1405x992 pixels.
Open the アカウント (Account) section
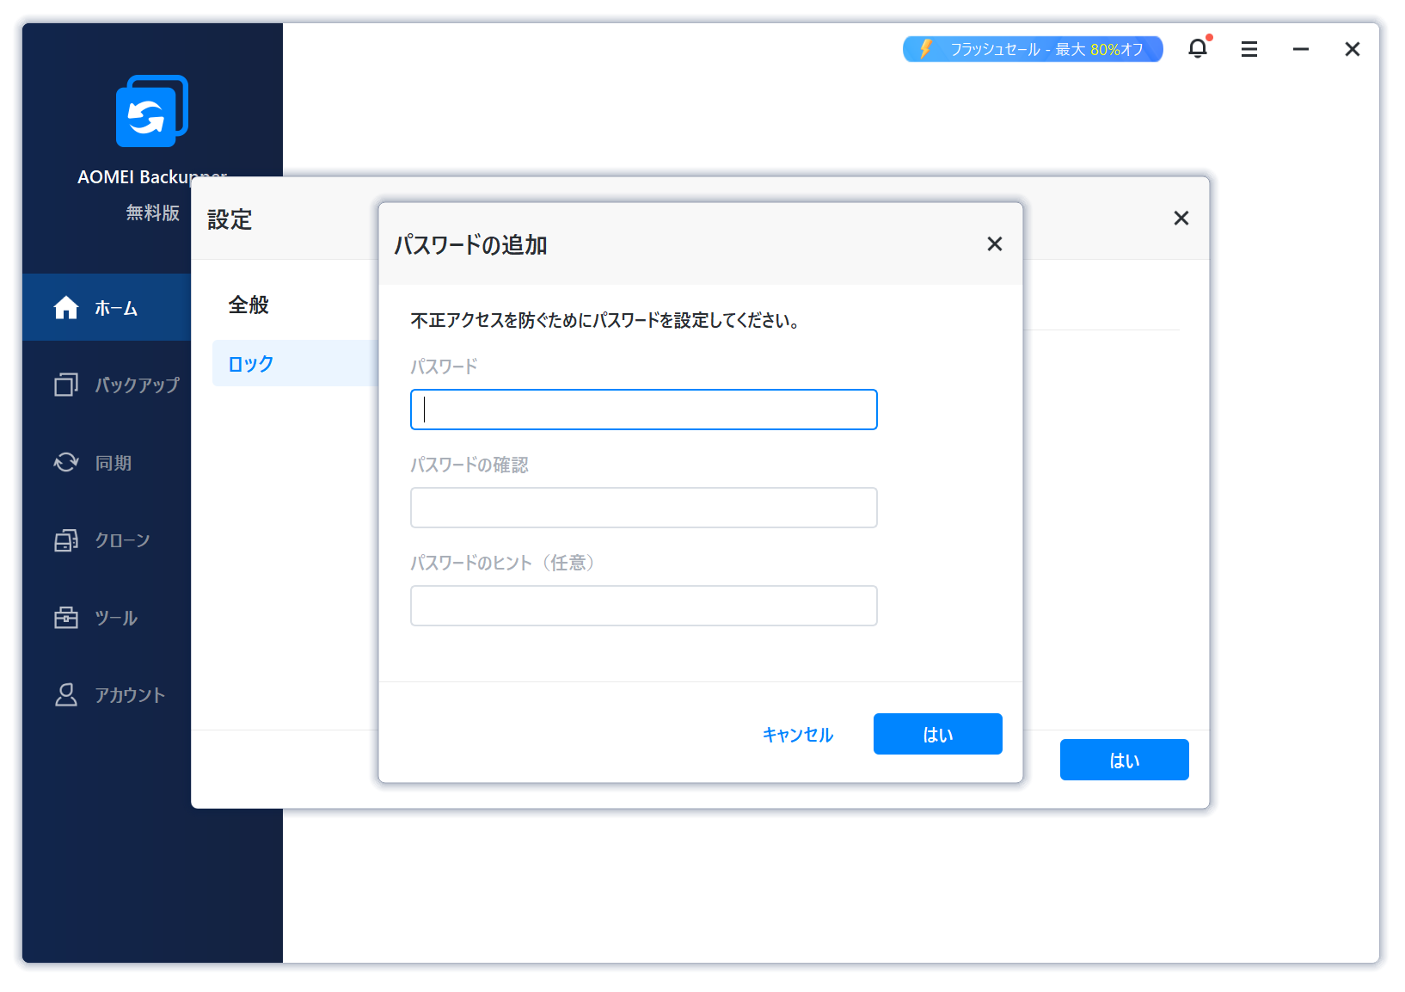129,695
